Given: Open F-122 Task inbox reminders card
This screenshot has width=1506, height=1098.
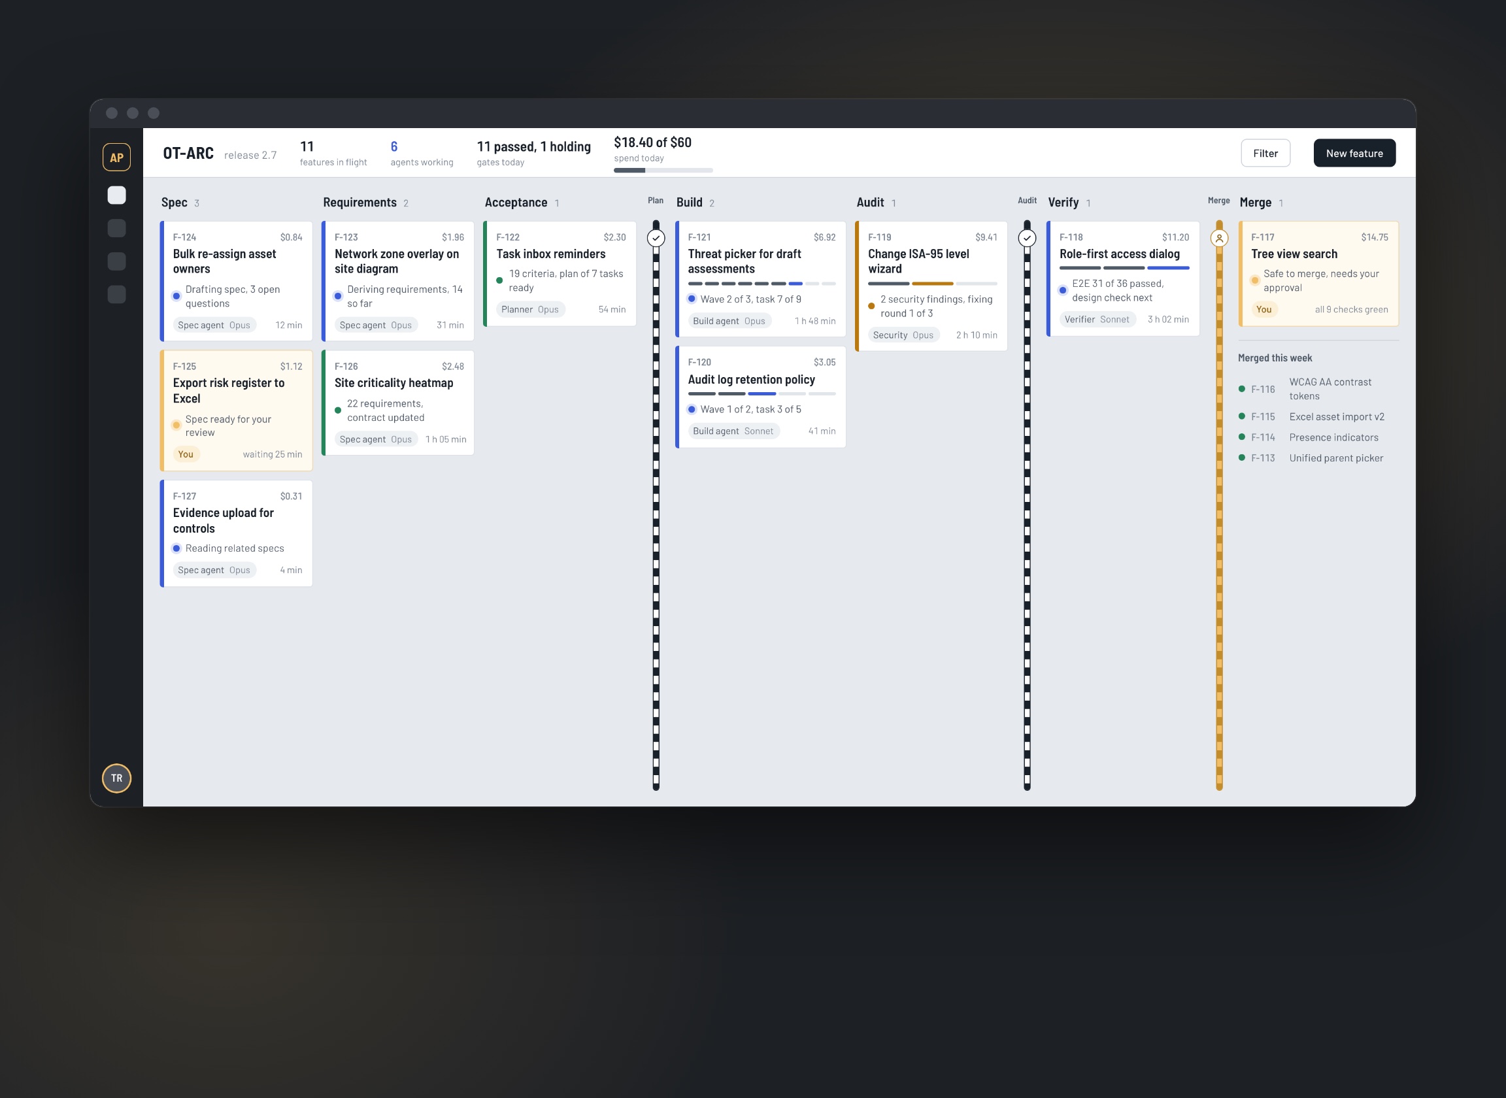Looking at the screenshot, I should point(560,274).
